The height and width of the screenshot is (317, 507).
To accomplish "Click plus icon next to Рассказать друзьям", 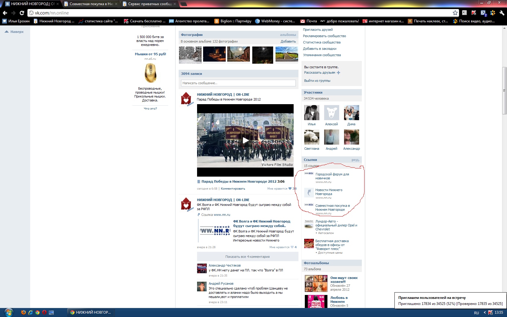I will (x=338, y=73).
